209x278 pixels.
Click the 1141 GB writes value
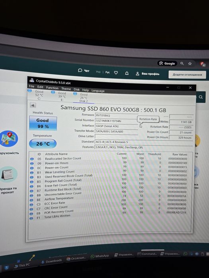coord(181,122)
